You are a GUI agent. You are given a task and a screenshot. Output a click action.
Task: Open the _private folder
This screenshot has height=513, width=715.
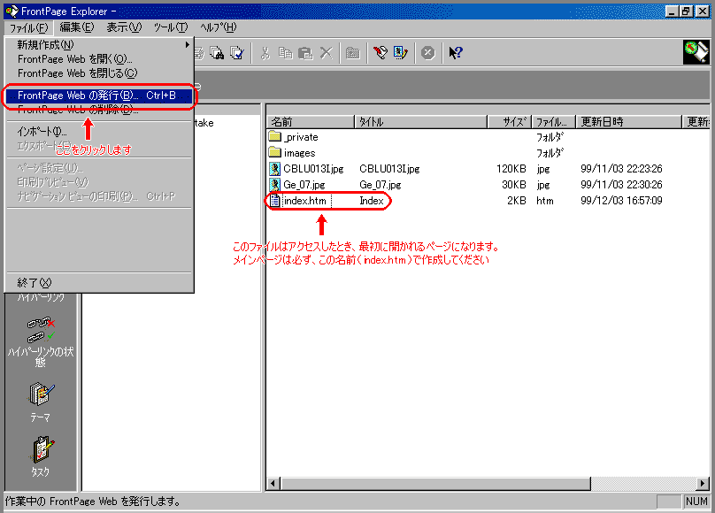point(297,136)
